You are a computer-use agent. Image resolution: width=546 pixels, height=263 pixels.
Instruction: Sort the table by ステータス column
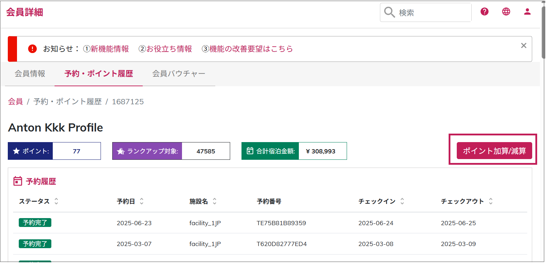coord(56,201)
